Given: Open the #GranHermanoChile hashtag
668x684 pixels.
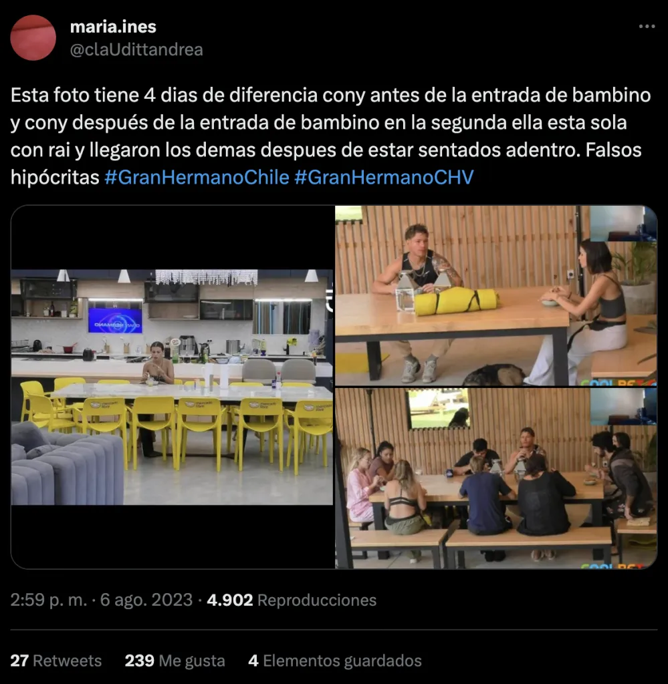Looking at the screenshot, I should click(197, 178).
